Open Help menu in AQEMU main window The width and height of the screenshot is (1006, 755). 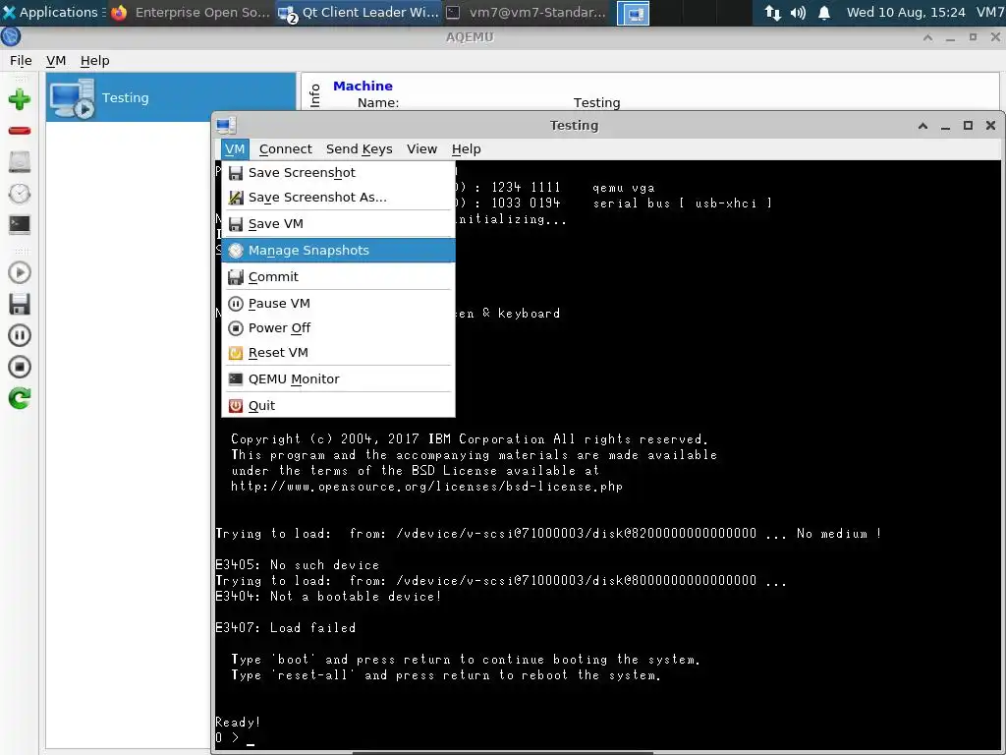(x=95, y=60)
